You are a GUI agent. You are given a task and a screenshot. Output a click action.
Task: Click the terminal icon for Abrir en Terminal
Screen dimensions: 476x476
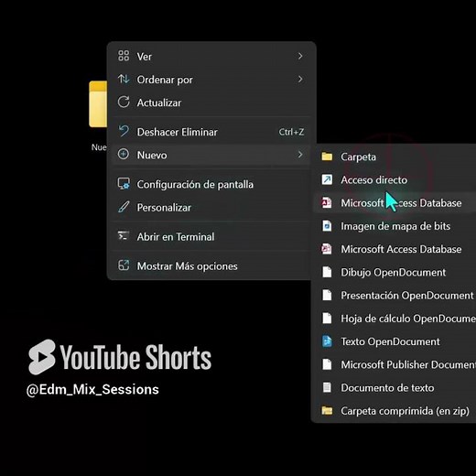[x=124, y=236]
